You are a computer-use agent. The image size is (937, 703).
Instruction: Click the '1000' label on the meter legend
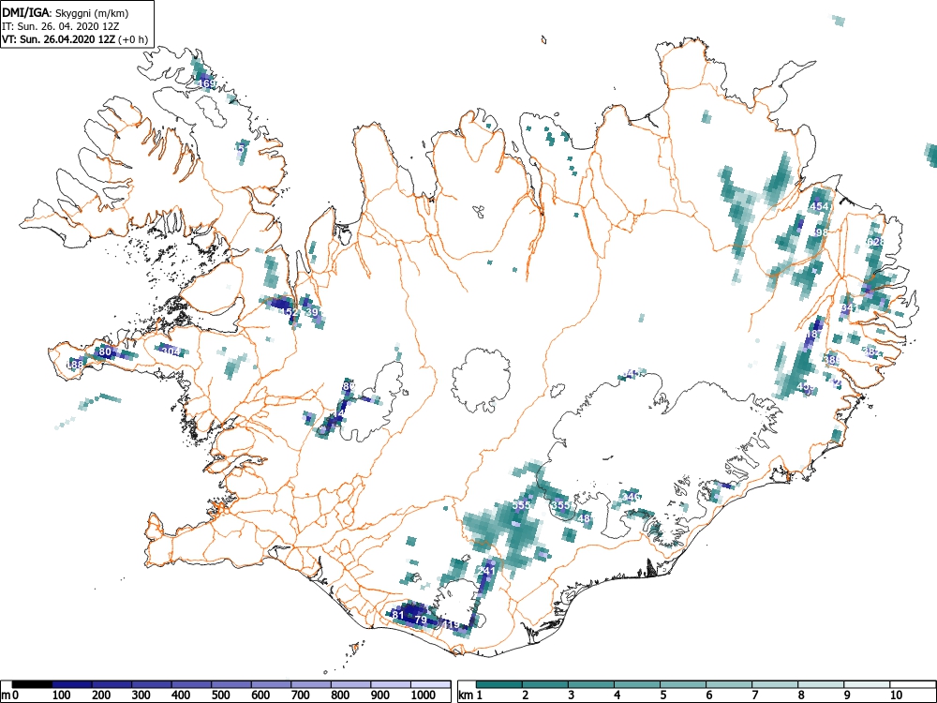pyautogui.click(x=424, y=696)
